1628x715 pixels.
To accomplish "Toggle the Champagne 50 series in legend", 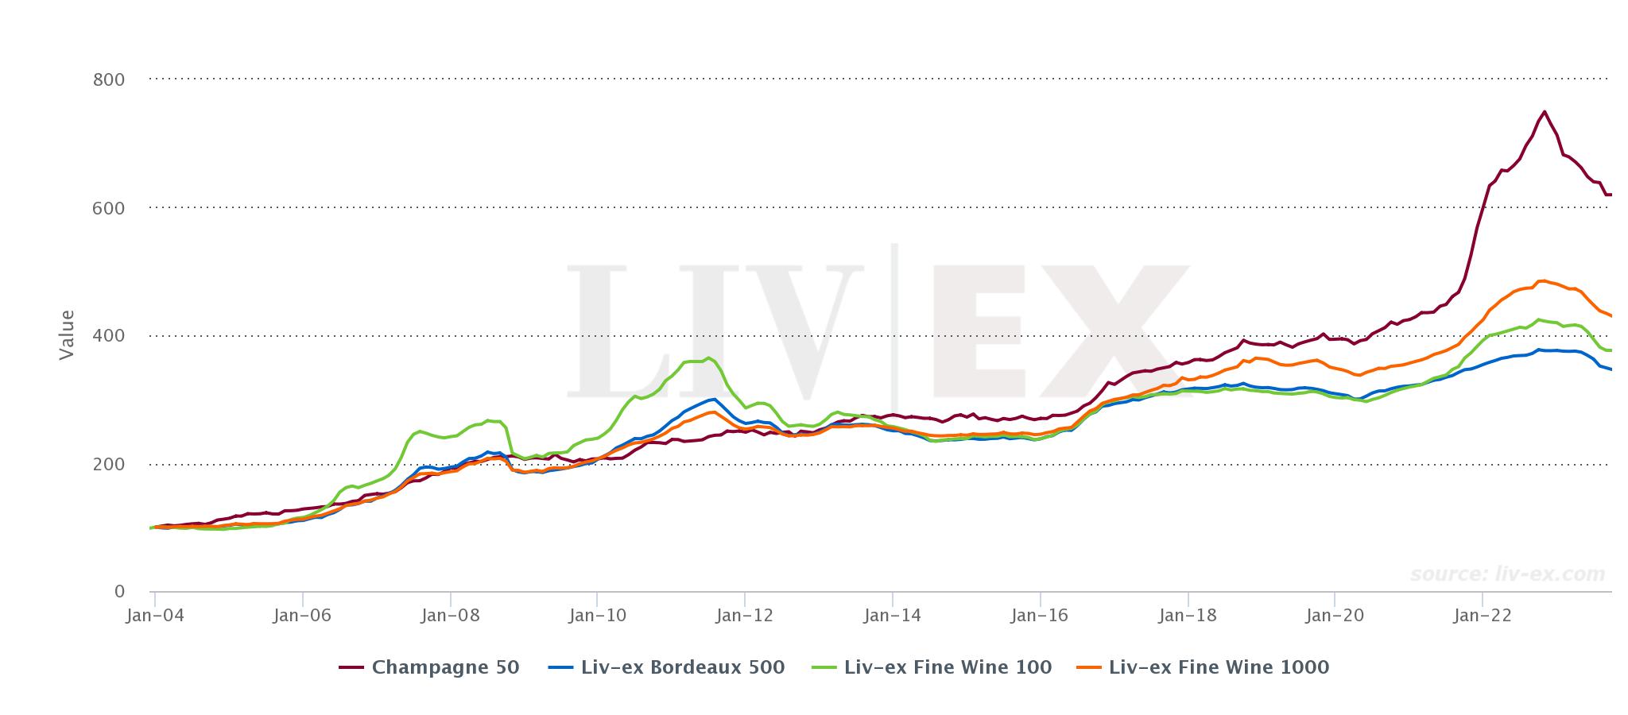I will pos(429,667).
